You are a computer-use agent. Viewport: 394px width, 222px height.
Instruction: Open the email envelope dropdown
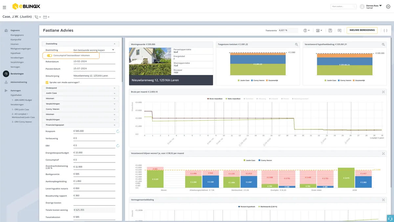pos(46,17)
